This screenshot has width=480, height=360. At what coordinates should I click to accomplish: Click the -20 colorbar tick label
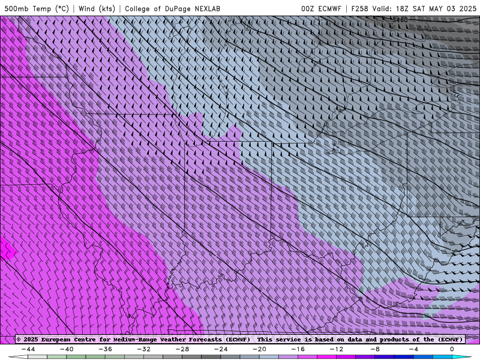[260, 349]
